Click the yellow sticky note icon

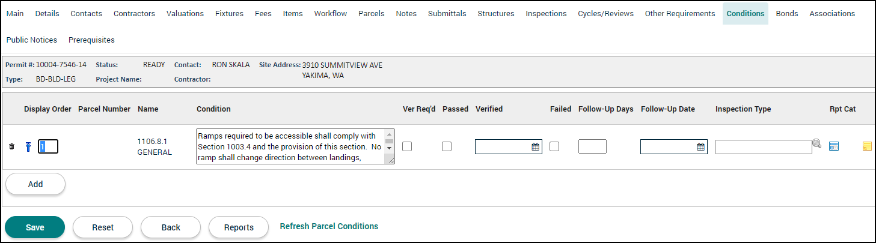pos(867,146)
